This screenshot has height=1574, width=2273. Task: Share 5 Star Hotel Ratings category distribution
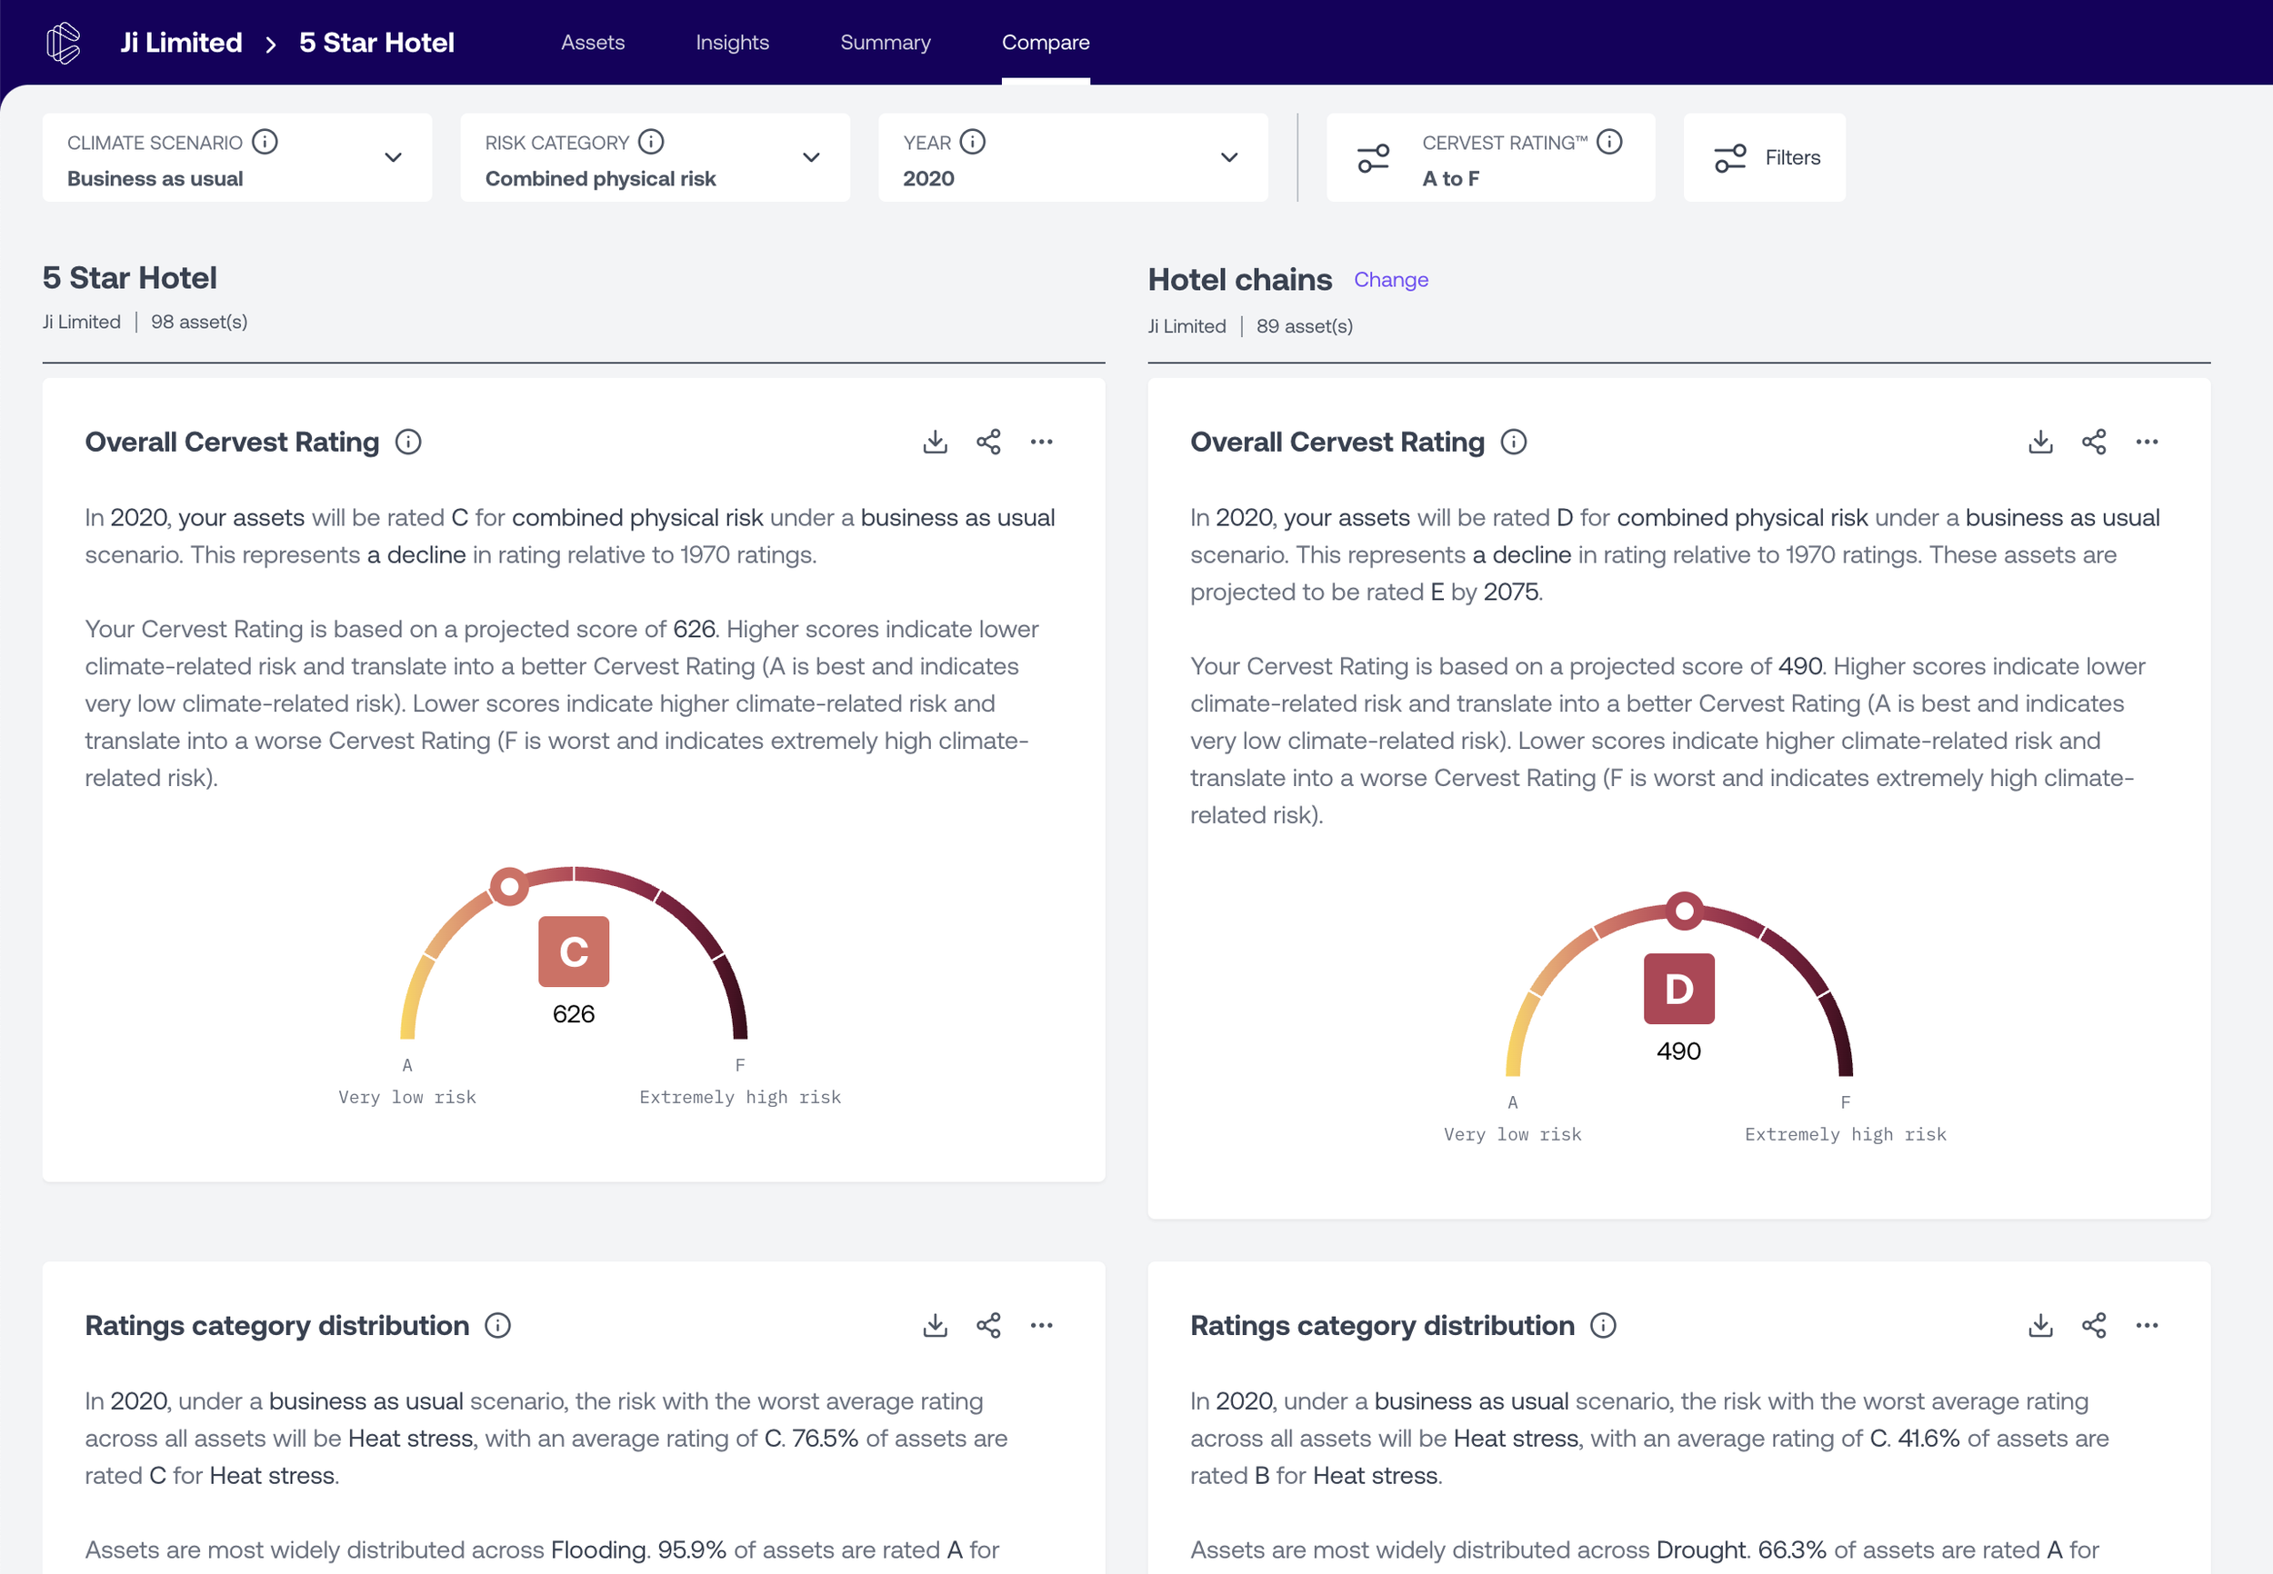pos(988,1326)
